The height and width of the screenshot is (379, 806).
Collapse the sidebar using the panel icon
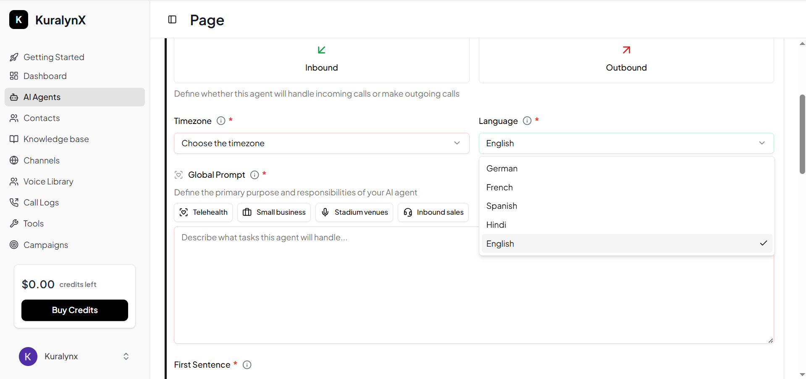click(172, 19)
